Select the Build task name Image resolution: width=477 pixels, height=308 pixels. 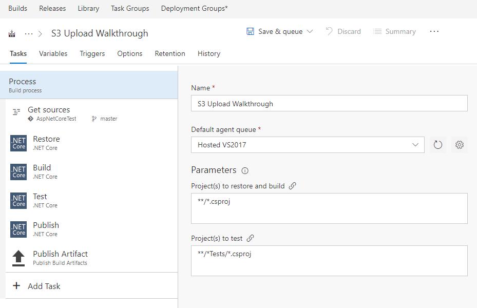tap(42, 167)
